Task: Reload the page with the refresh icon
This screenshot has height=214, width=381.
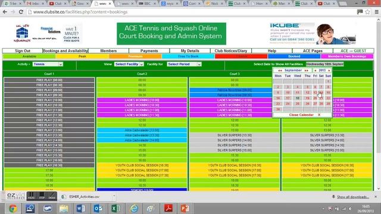Action: point(21,12)
